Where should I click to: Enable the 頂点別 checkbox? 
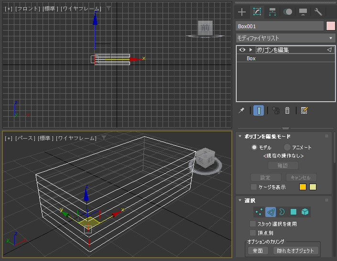[x=253, y=233]
